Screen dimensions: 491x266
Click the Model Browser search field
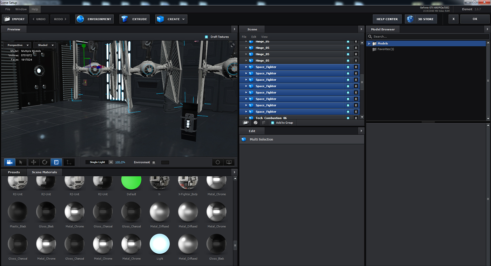(428, 36)
